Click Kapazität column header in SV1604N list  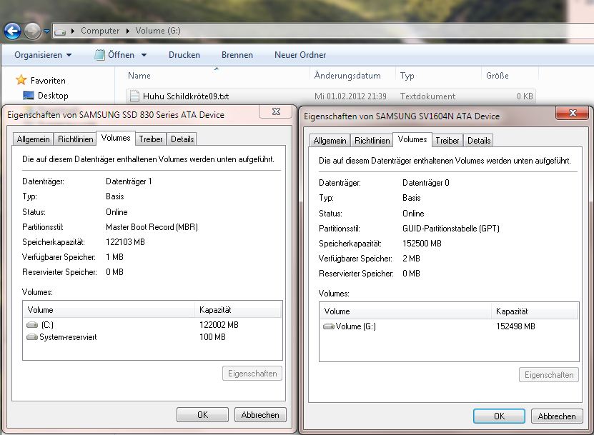[535, 311]
